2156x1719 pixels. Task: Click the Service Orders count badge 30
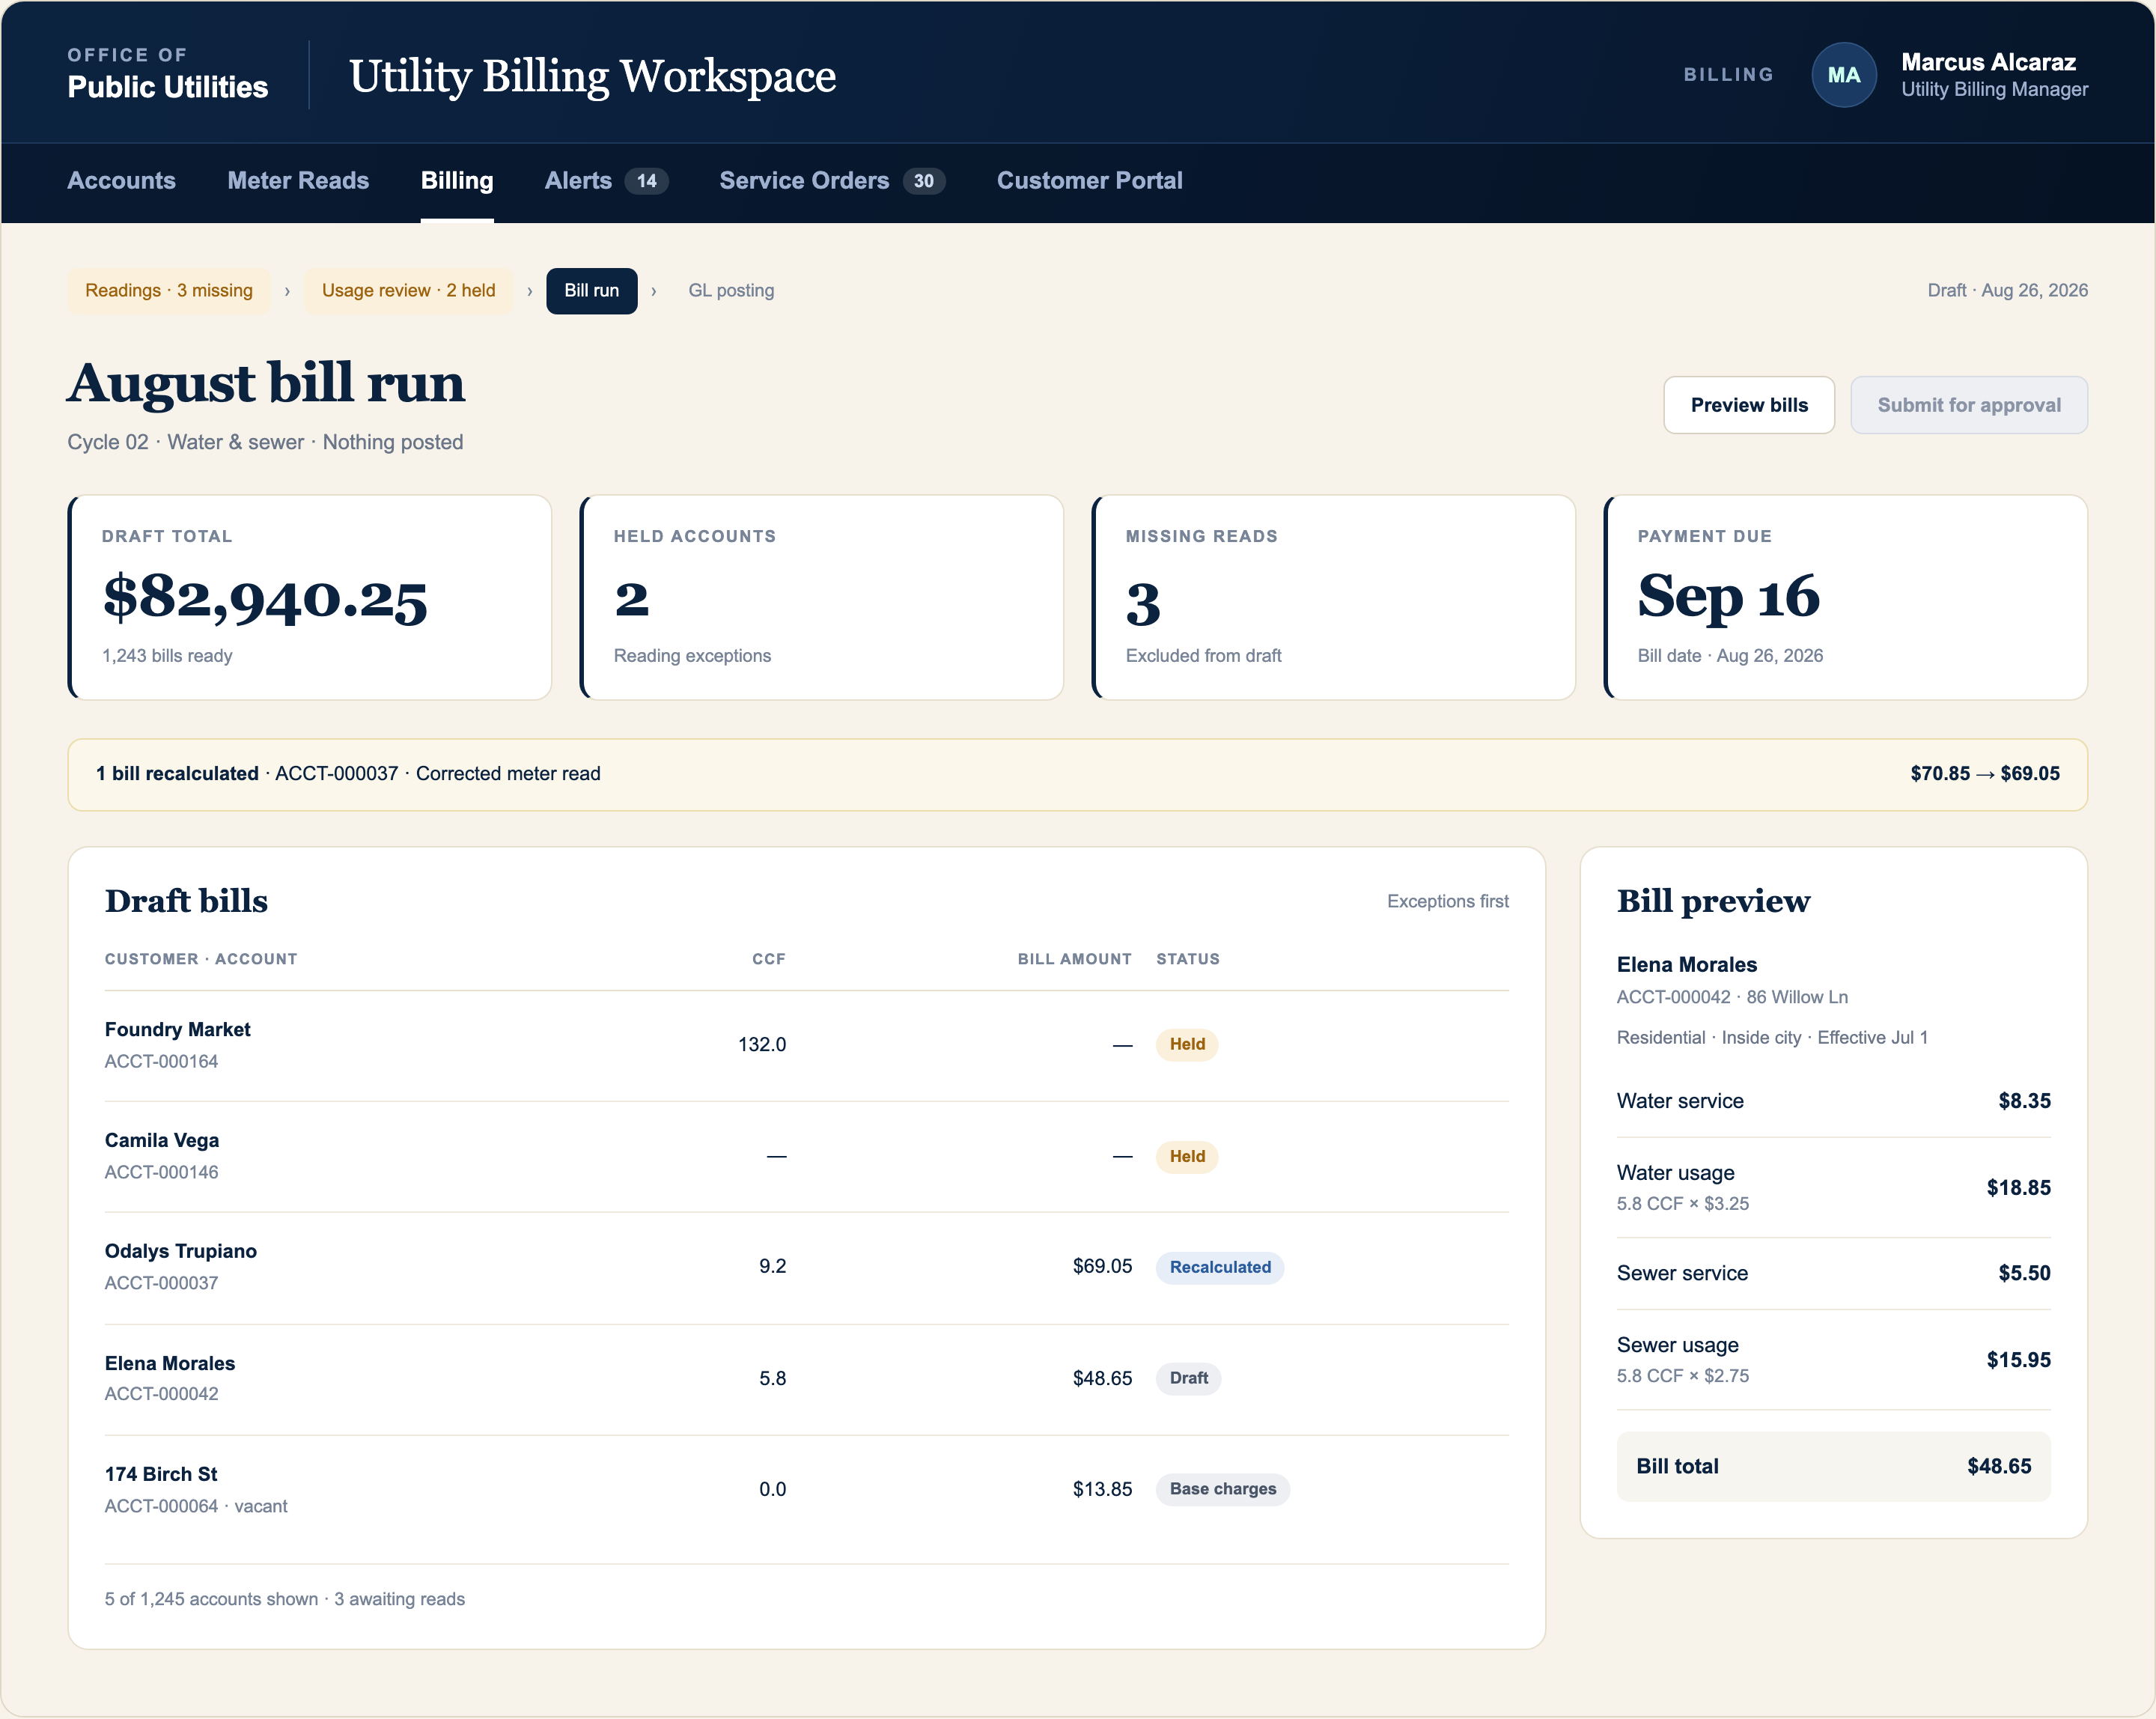924,181
